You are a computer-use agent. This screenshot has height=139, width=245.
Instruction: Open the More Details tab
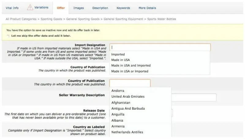tap(147, 8)
